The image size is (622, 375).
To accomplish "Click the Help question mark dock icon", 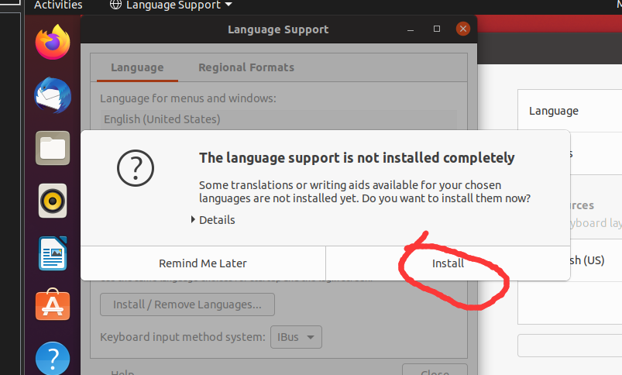I will [53, 358].
